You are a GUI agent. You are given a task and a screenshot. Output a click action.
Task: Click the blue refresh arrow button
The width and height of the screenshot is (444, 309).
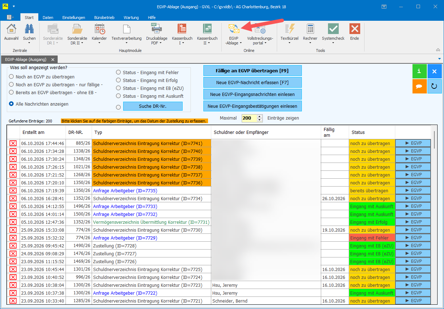tap(435, 86)
